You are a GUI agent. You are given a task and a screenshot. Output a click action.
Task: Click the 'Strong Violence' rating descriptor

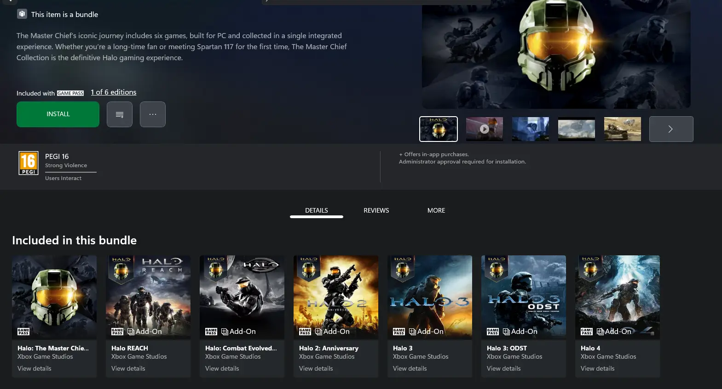[x=66, y=165]
